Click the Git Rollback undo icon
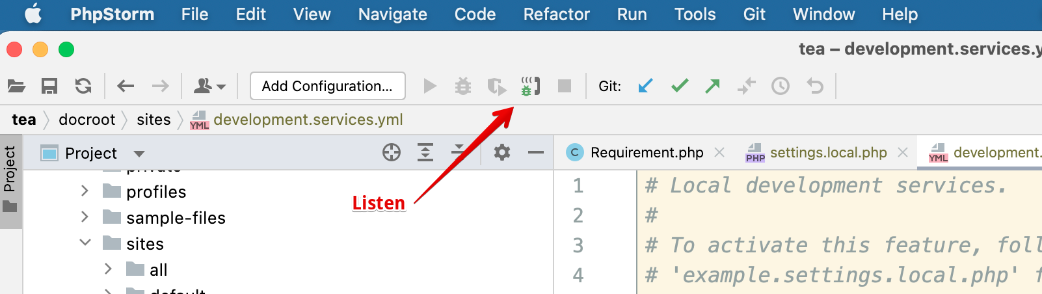Viewport: 1042px width, 294px height. (x=815, y=86)
